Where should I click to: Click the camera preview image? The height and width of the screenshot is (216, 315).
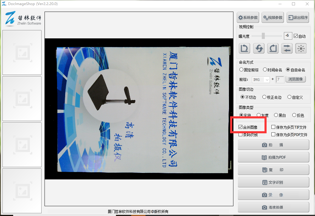tap(139, 109)
